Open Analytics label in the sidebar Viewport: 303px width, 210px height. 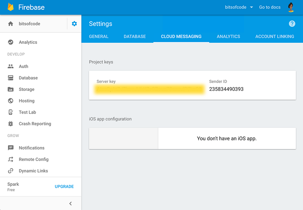coord(28,42)
